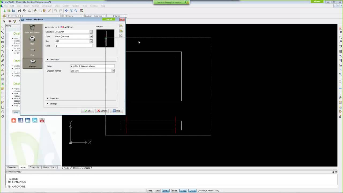This screenshot has width=343, height=193.
Task: Open the Modify menu
Action: (66, 6)
